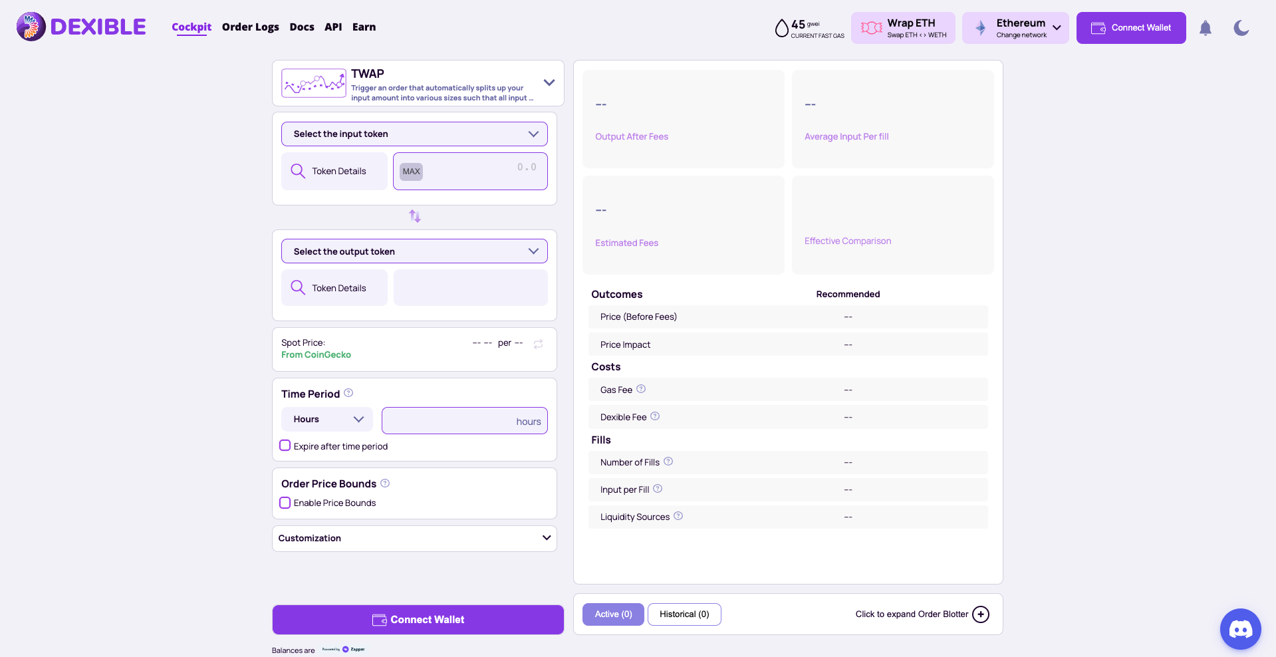Open the Time Period help icon

click(348, 393)
